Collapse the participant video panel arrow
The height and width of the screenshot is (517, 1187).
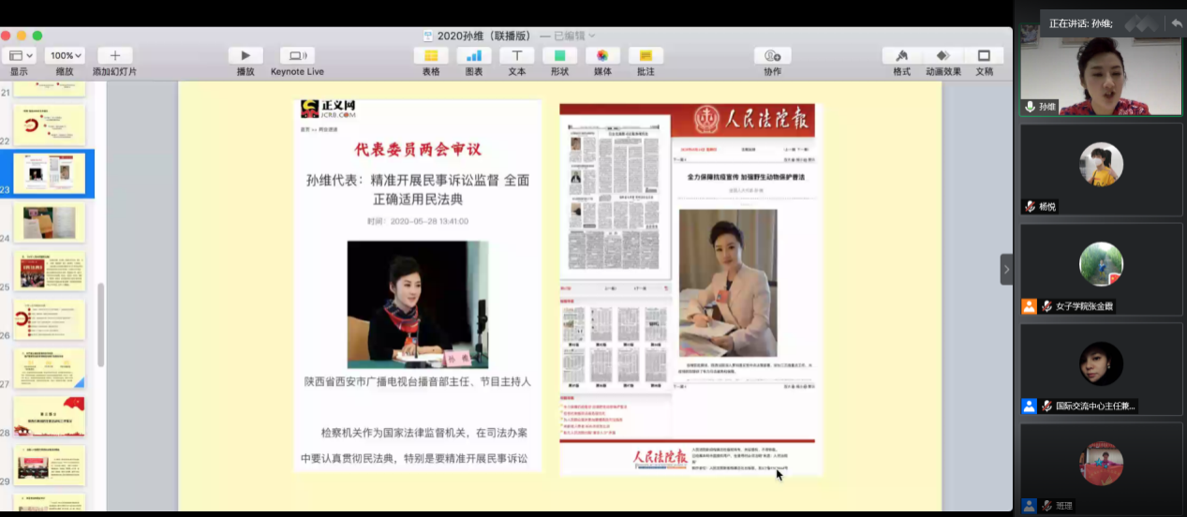click(1007, 270)
